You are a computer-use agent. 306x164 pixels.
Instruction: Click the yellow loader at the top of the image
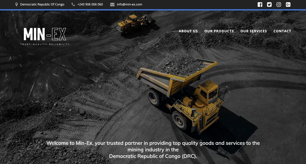point(136,23)
